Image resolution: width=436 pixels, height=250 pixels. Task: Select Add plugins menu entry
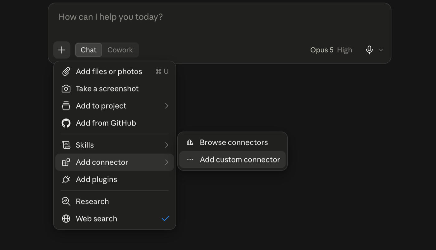coord(115,179)
